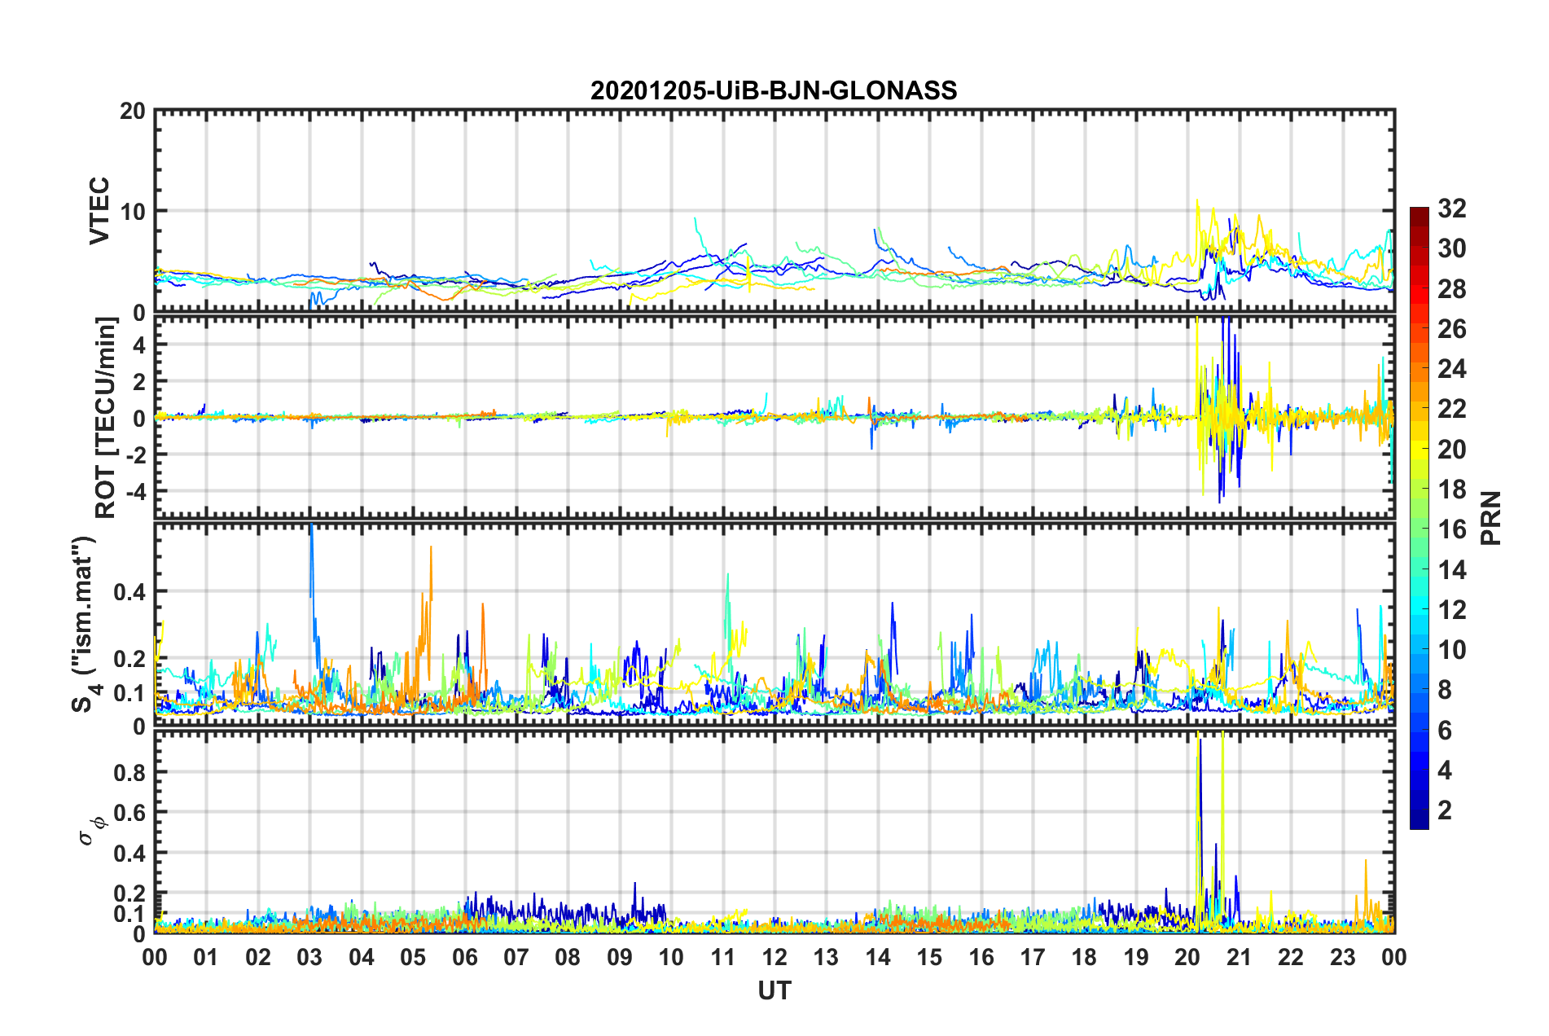Click x-axis tick label 10
The image size is (1549, 1036).
coord(671,957)
